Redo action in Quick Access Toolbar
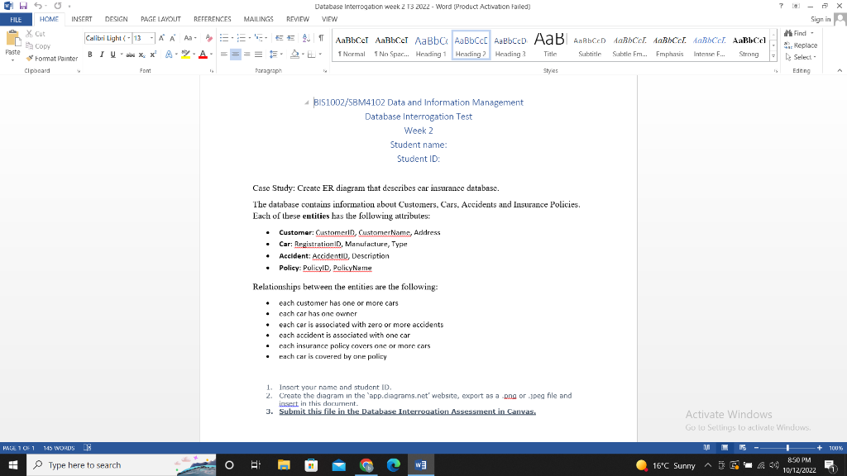Screen dimensions: 847x476 [x=58, y=6]
